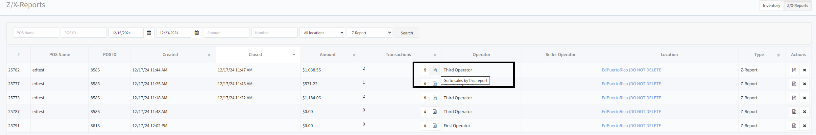Select the amount $1,184.06 cell
The image size is (816, 135).
point(331,98)
